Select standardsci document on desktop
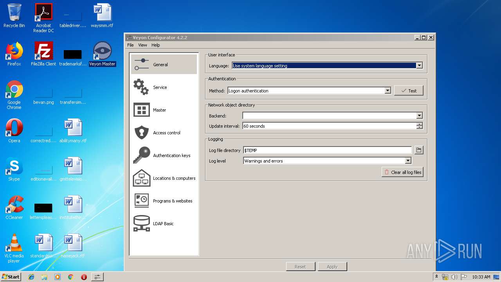The height and width of the screenshot is (282, 501). (x=43, y=246)
